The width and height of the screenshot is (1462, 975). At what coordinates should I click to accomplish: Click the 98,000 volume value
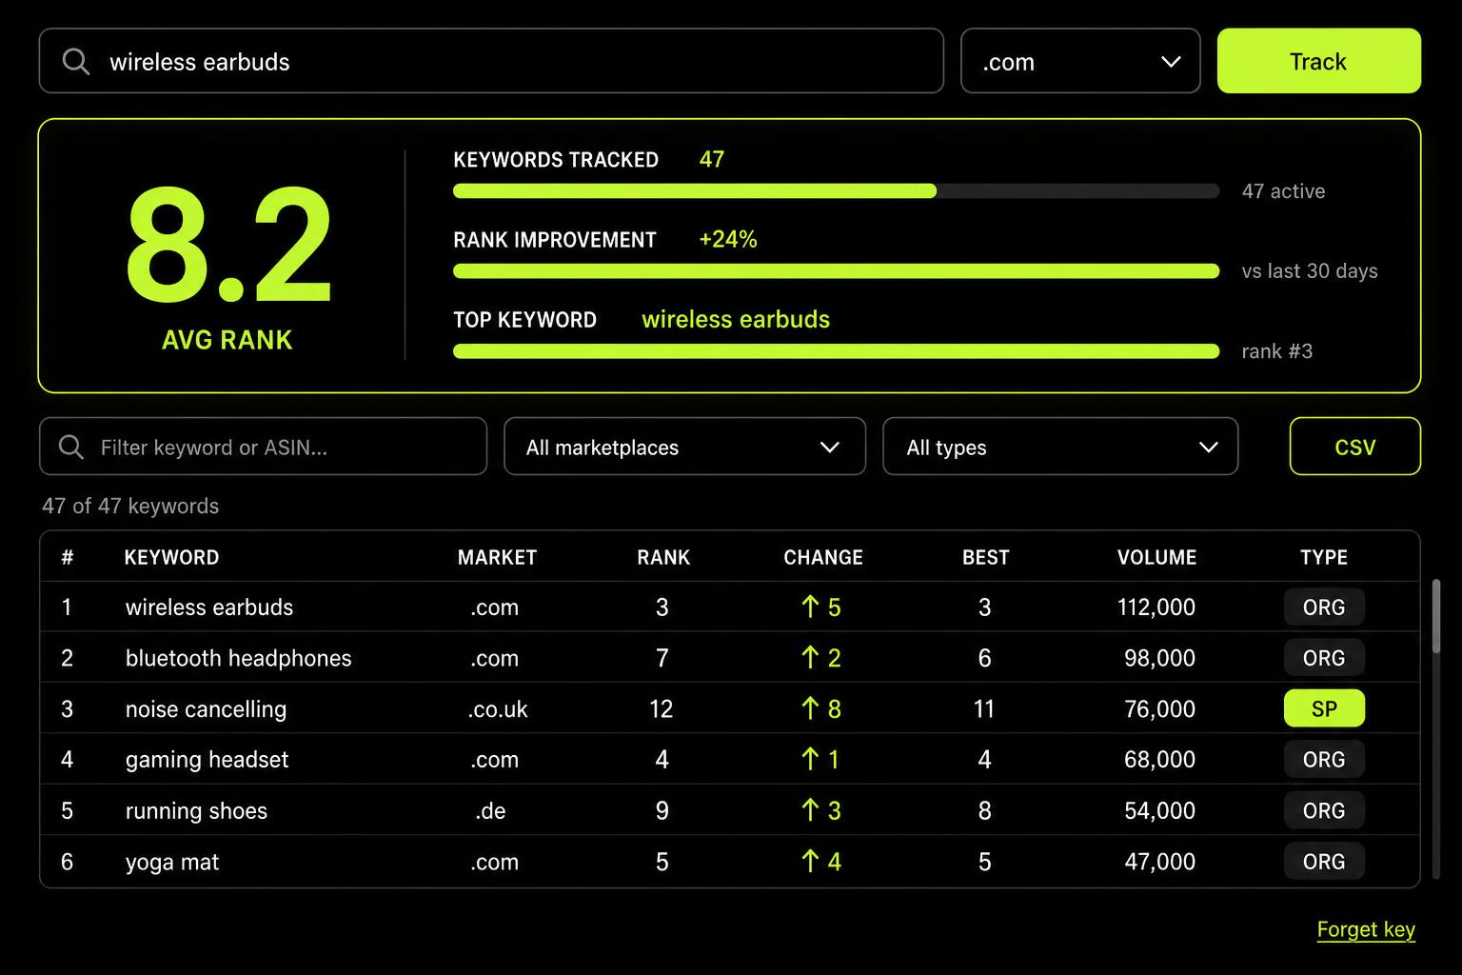(1159, 657)
